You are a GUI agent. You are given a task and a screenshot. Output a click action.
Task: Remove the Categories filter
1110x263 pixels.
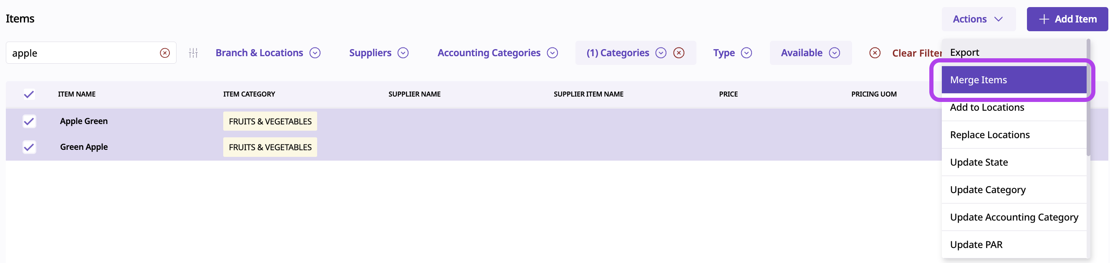tap(679, 53)
